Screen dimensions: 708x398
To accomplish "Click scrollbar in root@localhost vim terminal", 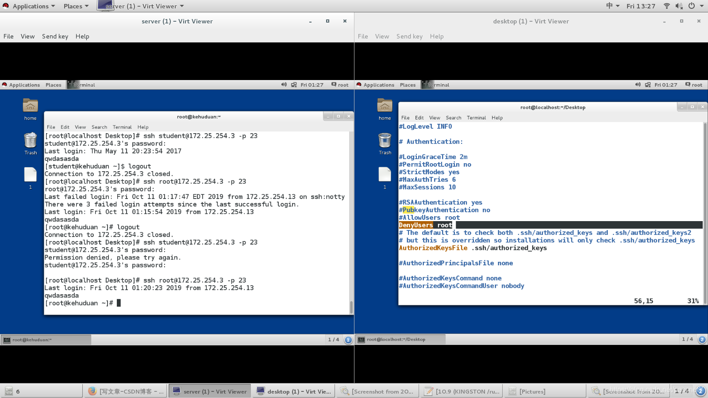I will point(705,213).
